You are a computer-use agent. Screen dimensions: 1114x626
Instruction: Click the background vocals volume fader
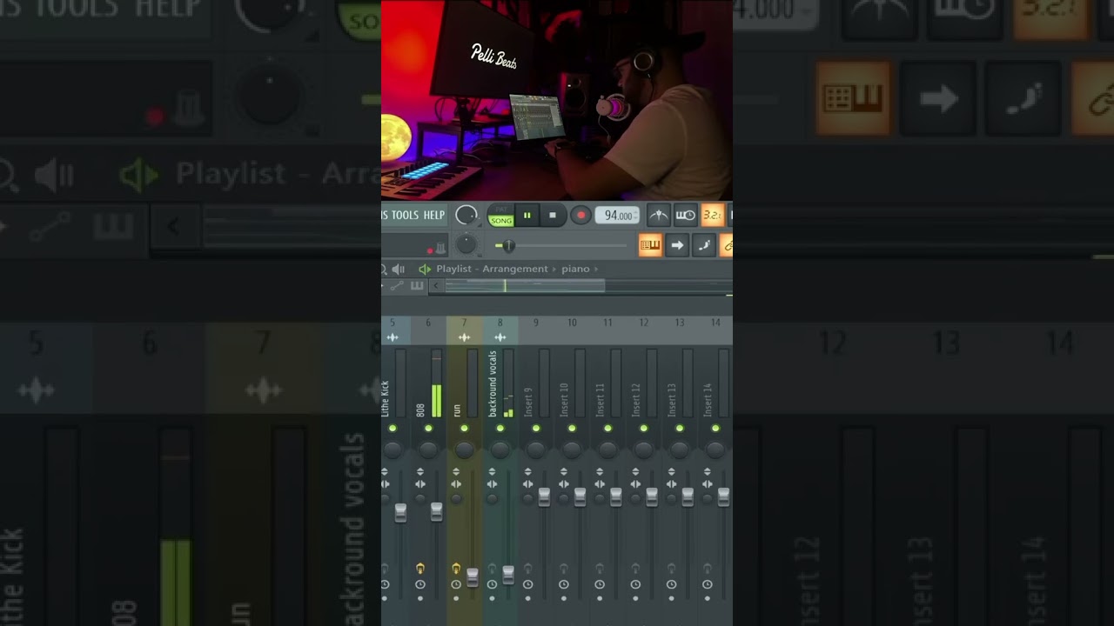[508, 575]
